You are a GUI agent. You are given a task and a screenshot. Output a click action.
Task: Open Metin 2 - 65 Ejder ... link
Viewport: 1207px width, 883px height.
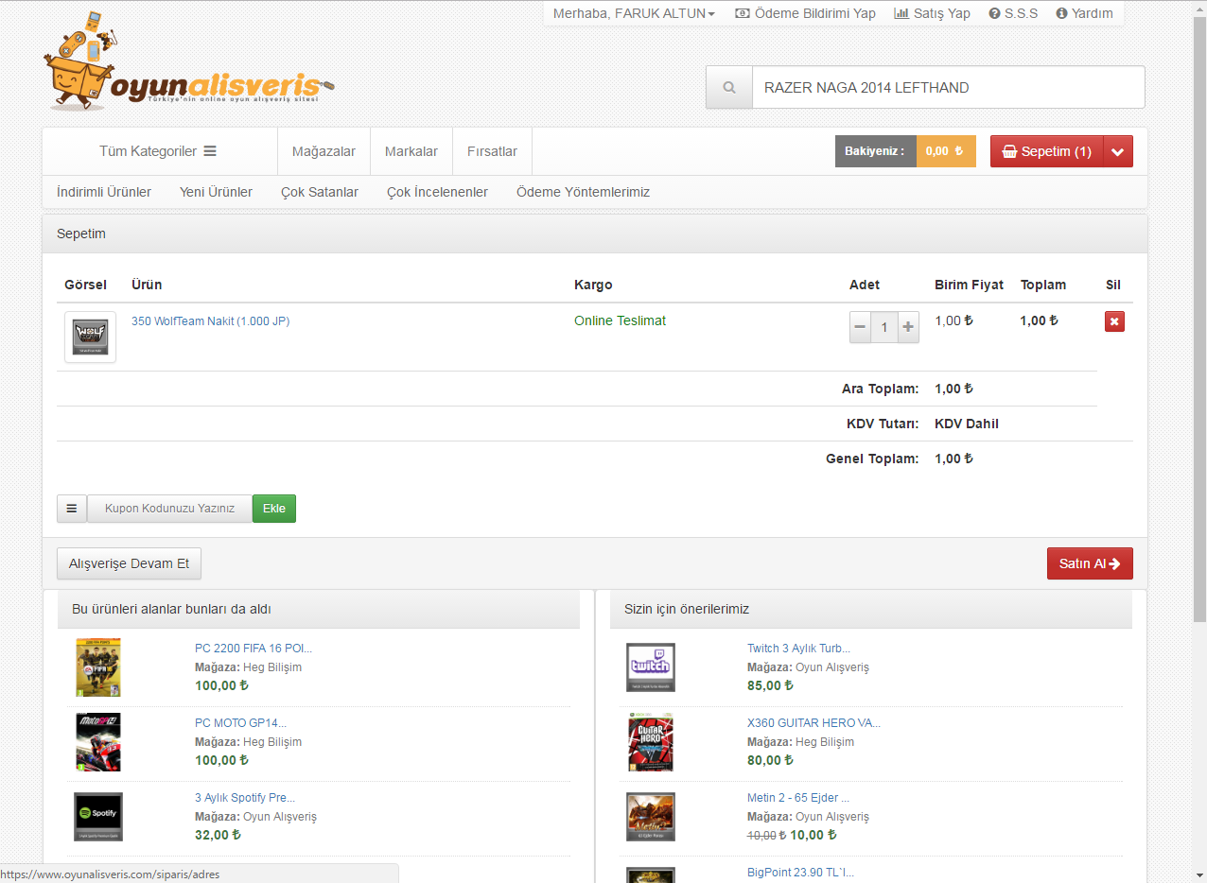pos(798,798)
